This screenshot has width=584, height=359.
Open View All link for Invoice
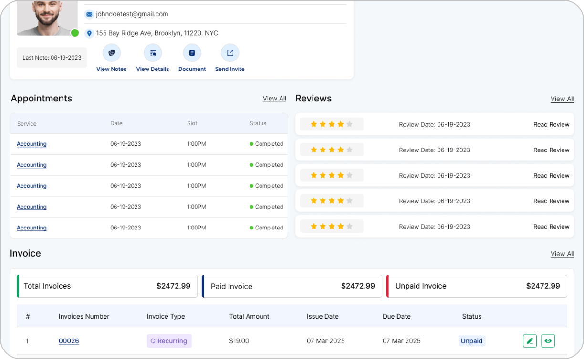tap(562, 254)
